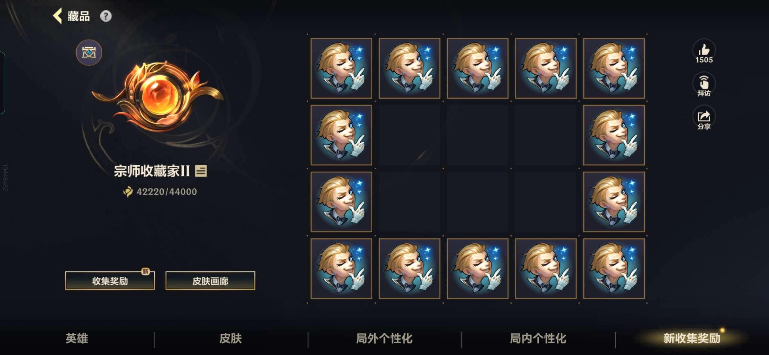769x355 pixels.
Task: Switch to the 英雄 tab
Action: 77,338
